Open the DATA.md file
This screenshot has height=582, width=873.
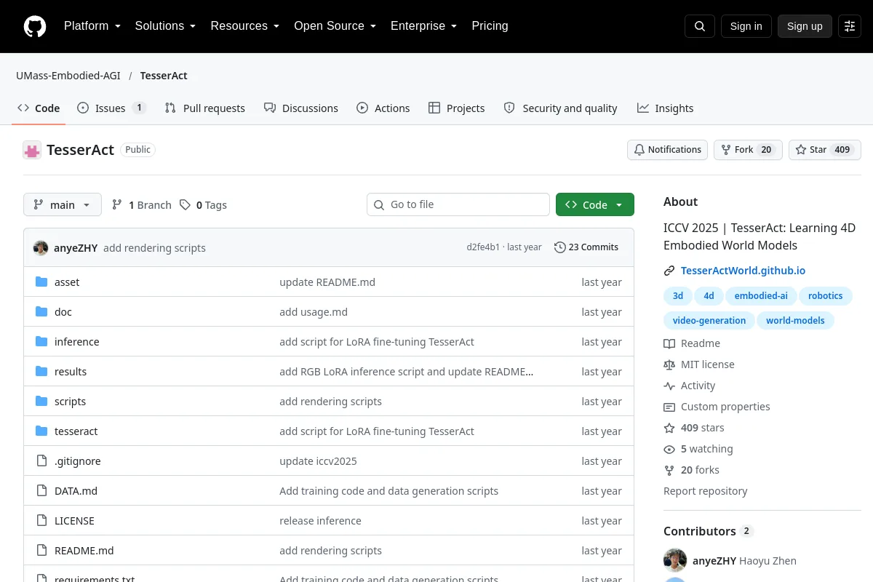point(76,491)
